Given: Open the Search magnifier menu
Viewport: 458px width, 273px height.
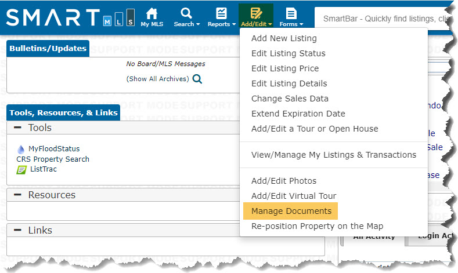Looking at the screenshot, I should click(186, 13).
